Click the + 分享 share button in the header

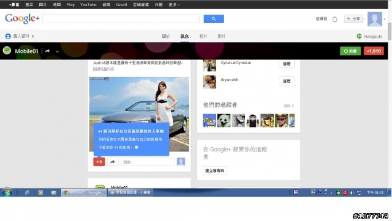(x=353, y=19)
